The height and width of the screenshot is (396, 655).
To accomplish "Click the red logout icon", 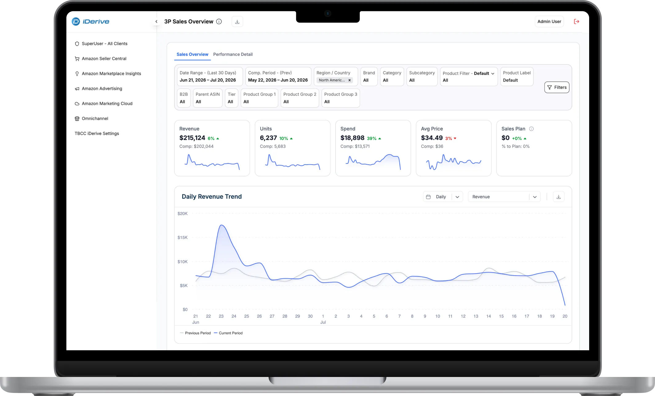I will tap(577, 22).
